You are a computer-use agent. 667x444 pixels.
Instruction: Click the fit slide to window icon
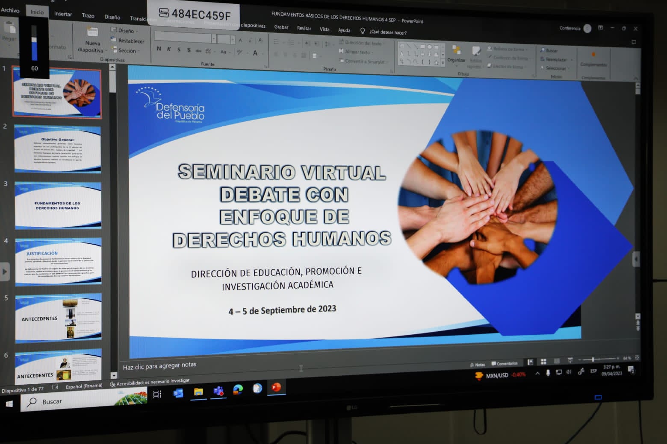637,357
